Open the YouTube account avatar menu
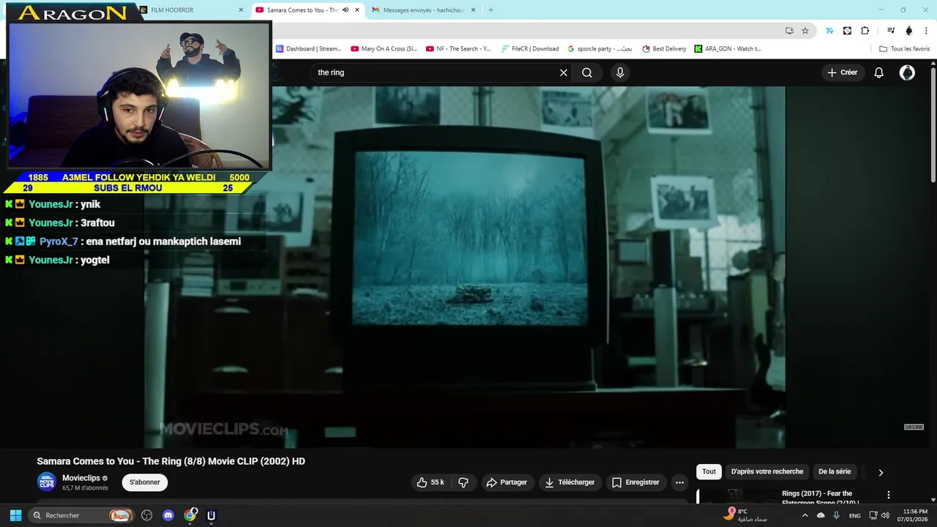937x527 pixels. [x=907, y=72]
